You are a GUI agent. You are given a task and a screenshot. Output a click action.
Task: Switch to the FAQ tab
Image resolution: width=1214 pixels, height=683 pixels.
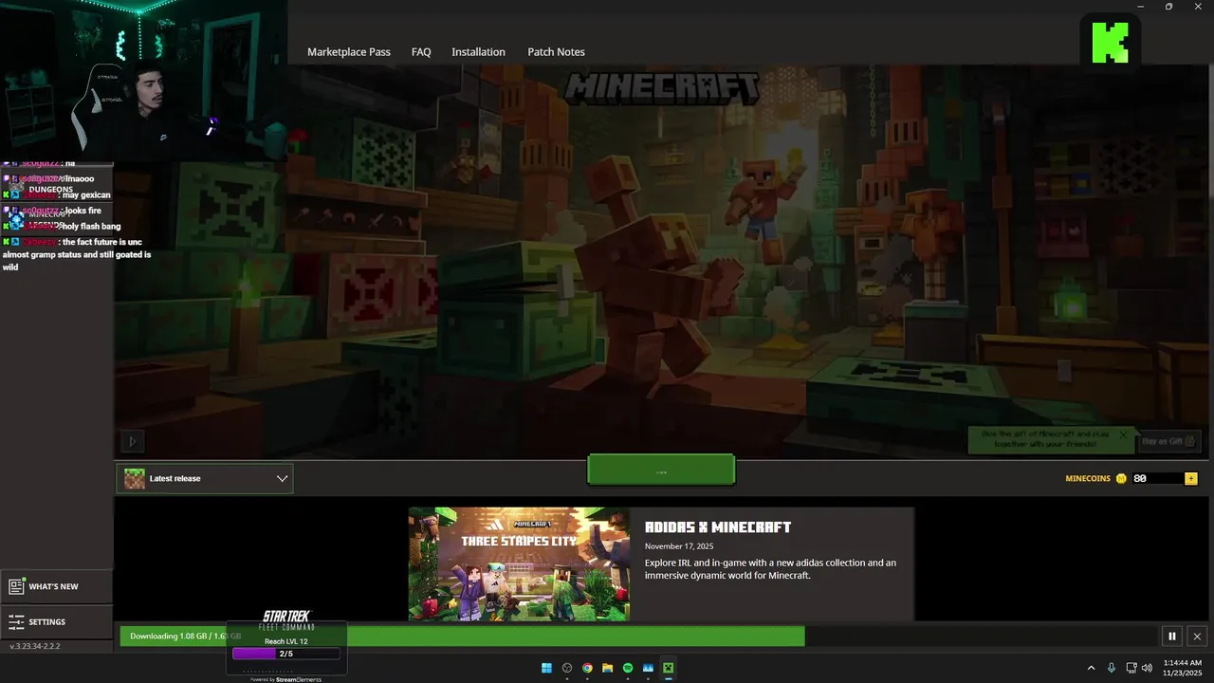[421, 52]
